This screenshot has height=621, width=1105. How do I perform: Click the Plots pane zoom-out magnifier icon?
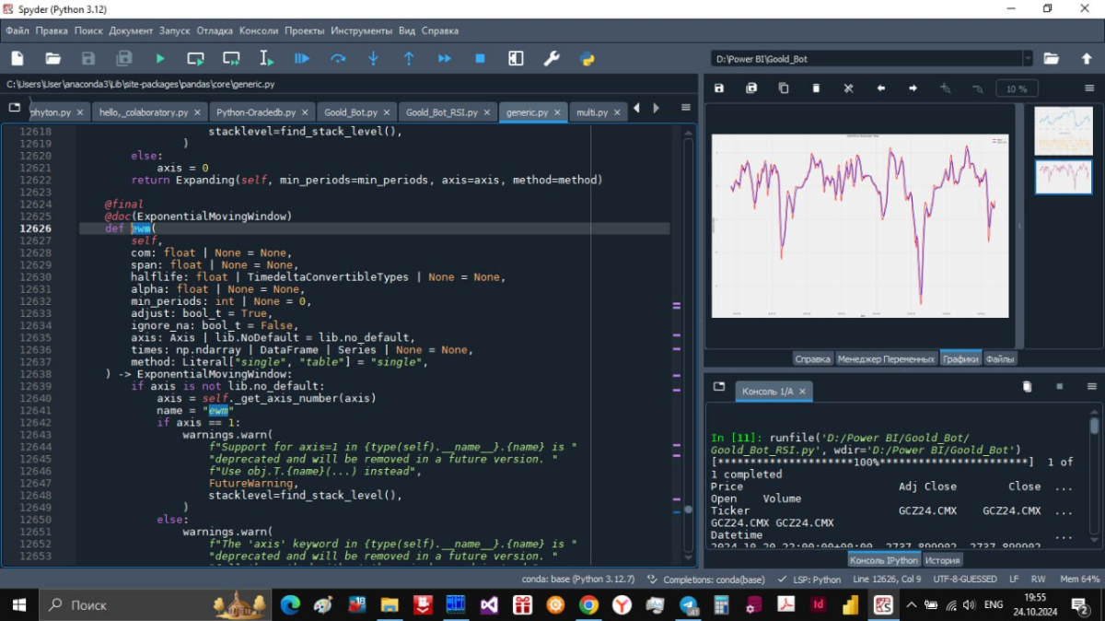pos(977,88)
